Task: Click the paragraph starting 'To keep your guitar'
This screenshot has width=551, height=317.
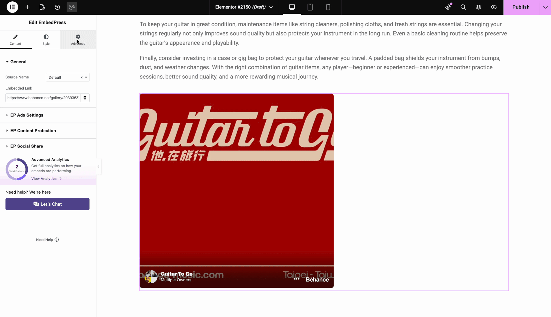Action: tap(323, 33)
